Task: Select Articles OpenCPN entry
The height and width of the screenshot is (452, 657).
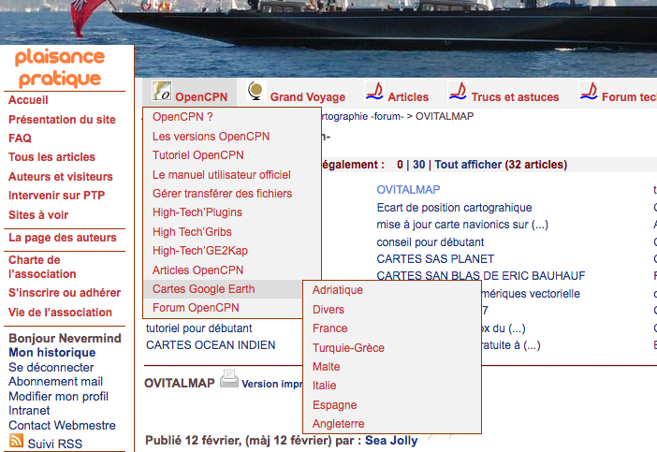Action: (197, 270)
